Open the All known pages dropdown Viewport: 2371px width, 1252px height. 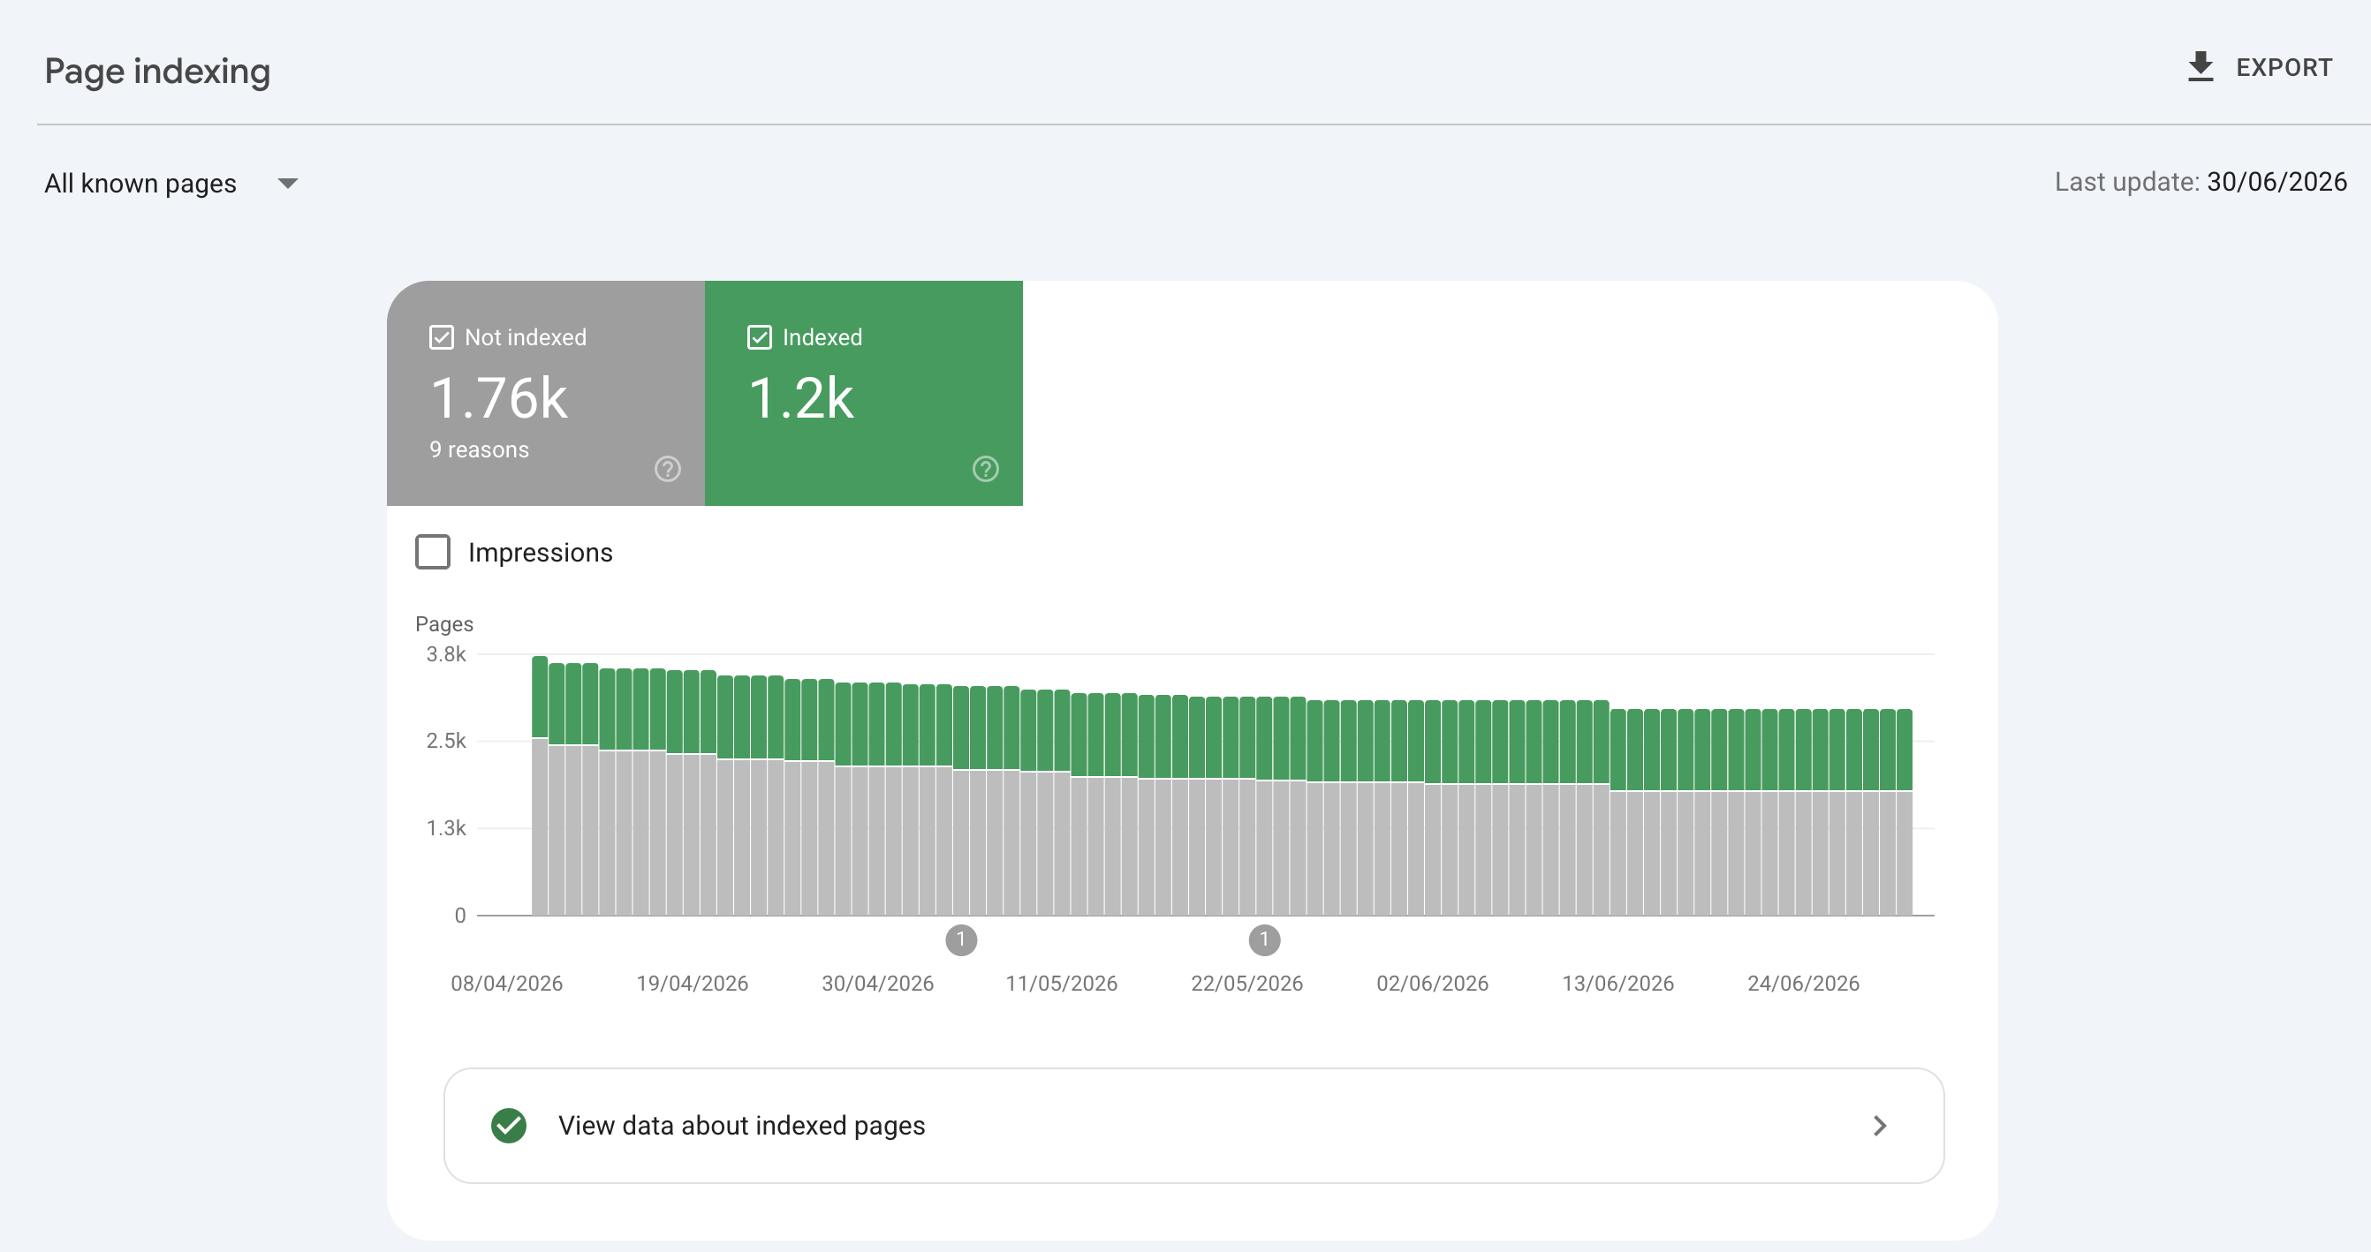(171, 183)
